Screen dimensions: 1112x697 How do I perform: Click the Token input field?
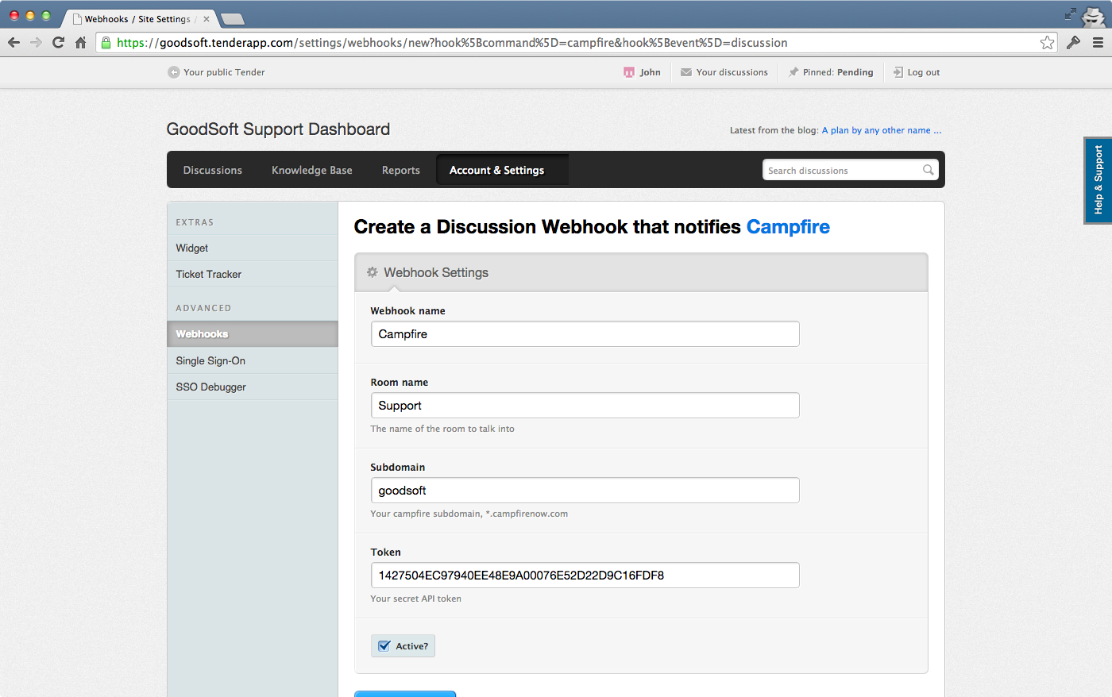pyautogui.click(x=585, y=576)
